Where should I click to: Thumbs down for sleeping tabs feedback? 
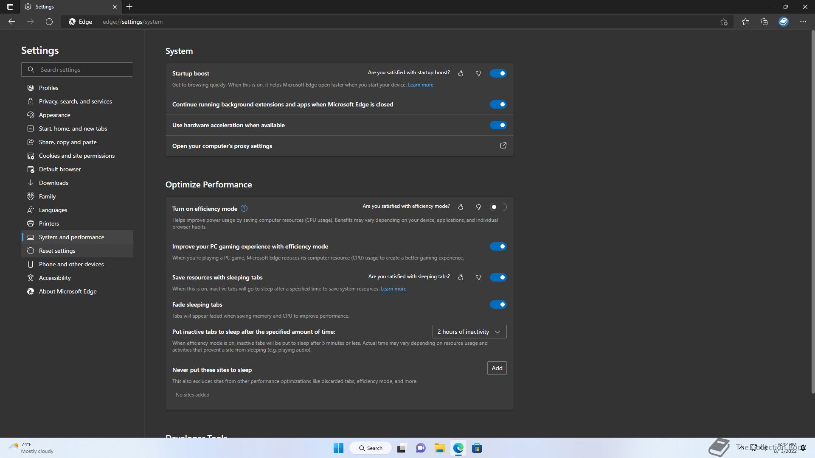(x=478, y=277)
